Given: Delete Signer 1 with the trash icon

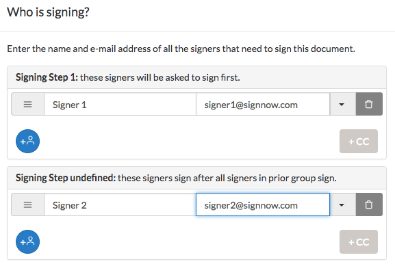Looking at the screenshot, I should click(x=369, y=104).
